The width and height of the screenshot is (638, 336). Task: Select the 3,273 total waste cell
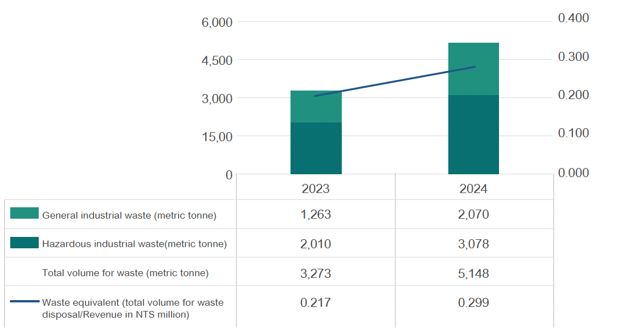pos(316,273)
